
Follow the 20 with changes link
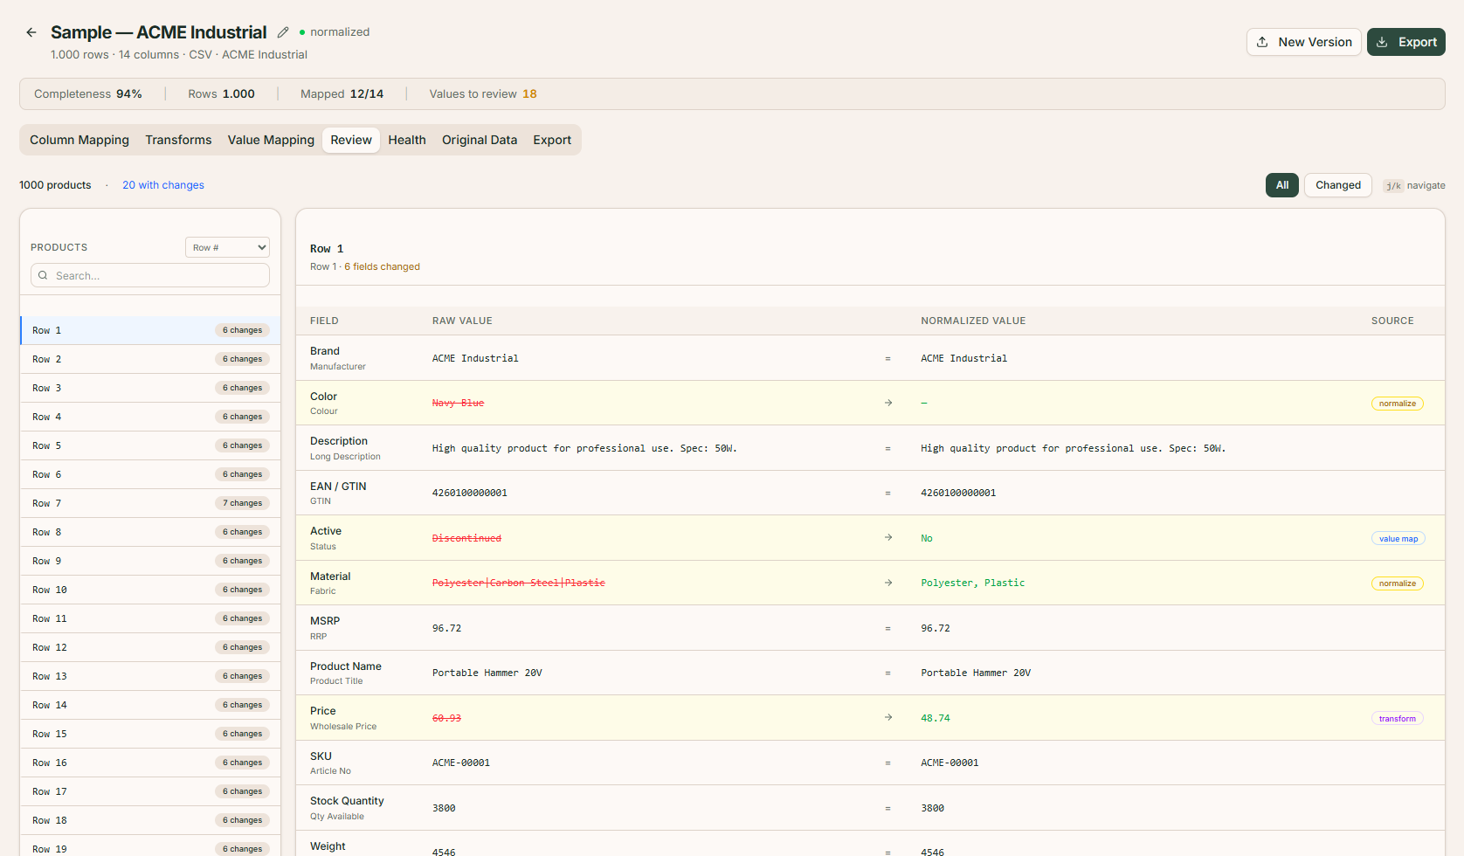coord(163,185)
